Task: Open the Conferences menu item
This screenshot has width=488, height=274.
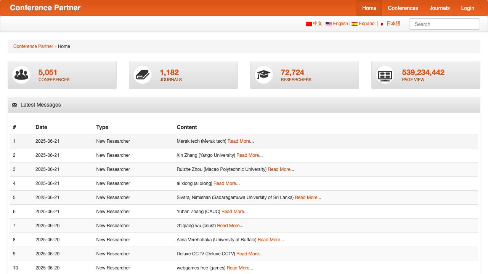Action: point(403,8)
